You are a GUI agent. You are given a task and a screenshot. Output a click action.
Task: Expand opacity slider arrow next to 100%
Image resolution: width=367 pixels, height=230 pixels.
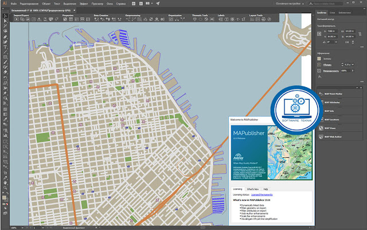(x=353, y=71)
